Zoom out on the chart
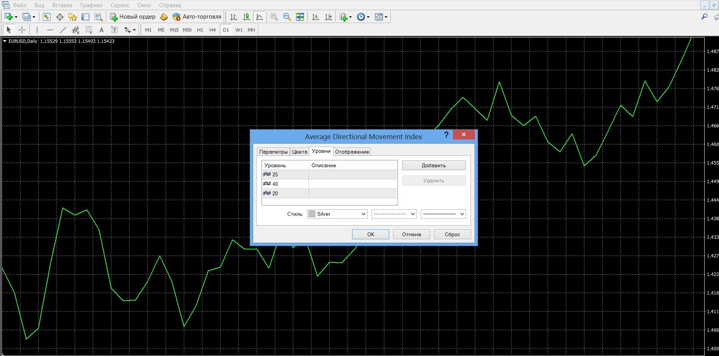The width and height of the screenshot is (719, 356). [287, 17]
